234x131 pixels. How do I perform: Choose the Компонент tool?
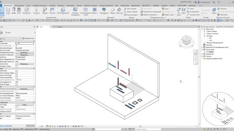(x=27, y=11)
